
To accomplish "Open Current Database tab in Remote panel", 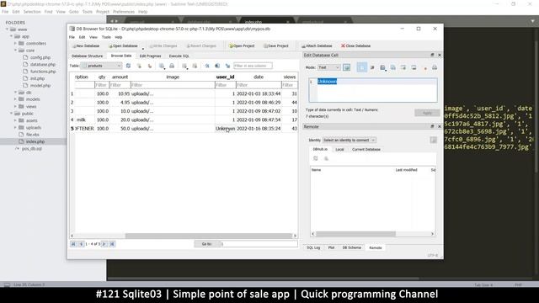I will tap(366, 150).
